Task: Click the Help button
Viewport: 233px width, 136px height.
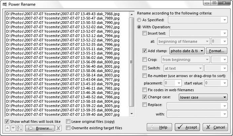Action: point(160,127)
